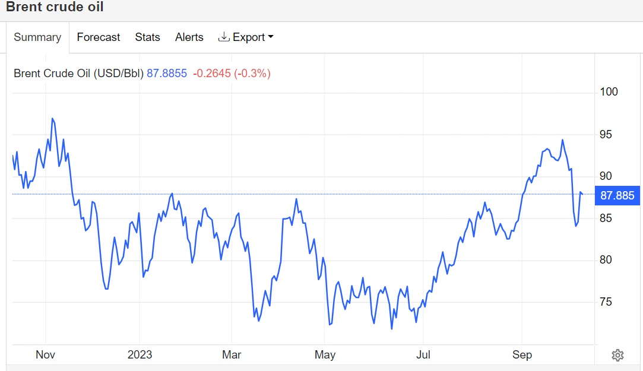
Task: Click the 100 price axis label
Action: point(609,92)
